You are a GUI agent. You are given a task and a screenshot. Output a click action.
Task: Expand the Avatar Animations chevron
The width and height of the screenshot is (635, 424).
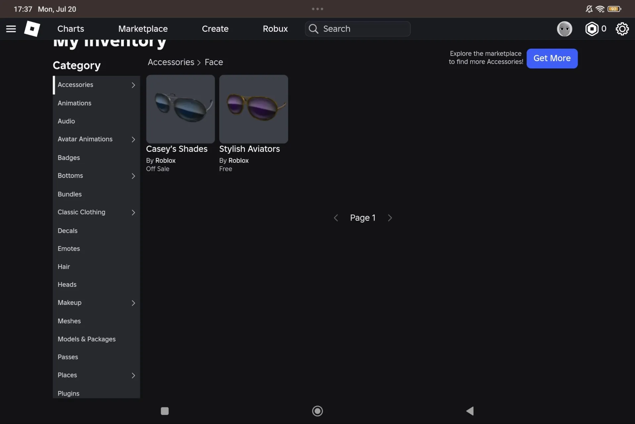pyautogui.click(x=133, y=140)
